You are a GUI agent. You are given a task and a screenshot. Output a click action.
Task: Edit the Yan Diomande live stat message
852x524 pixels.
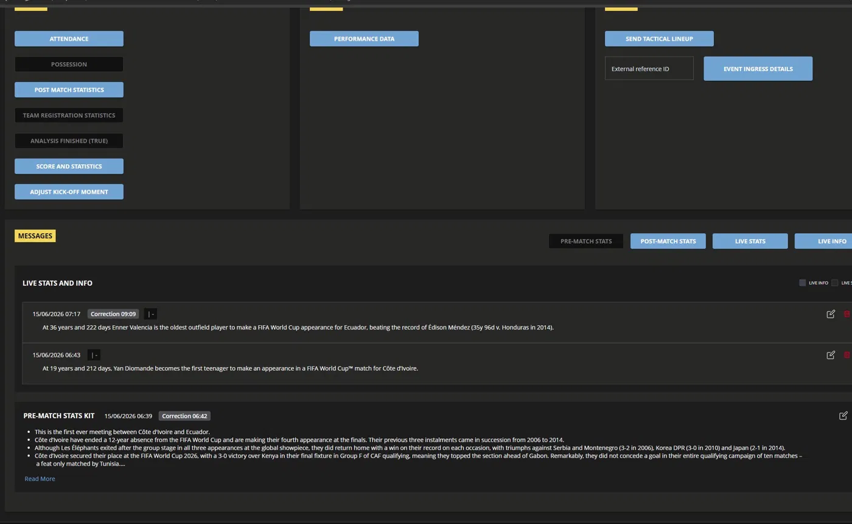[831, 355]
